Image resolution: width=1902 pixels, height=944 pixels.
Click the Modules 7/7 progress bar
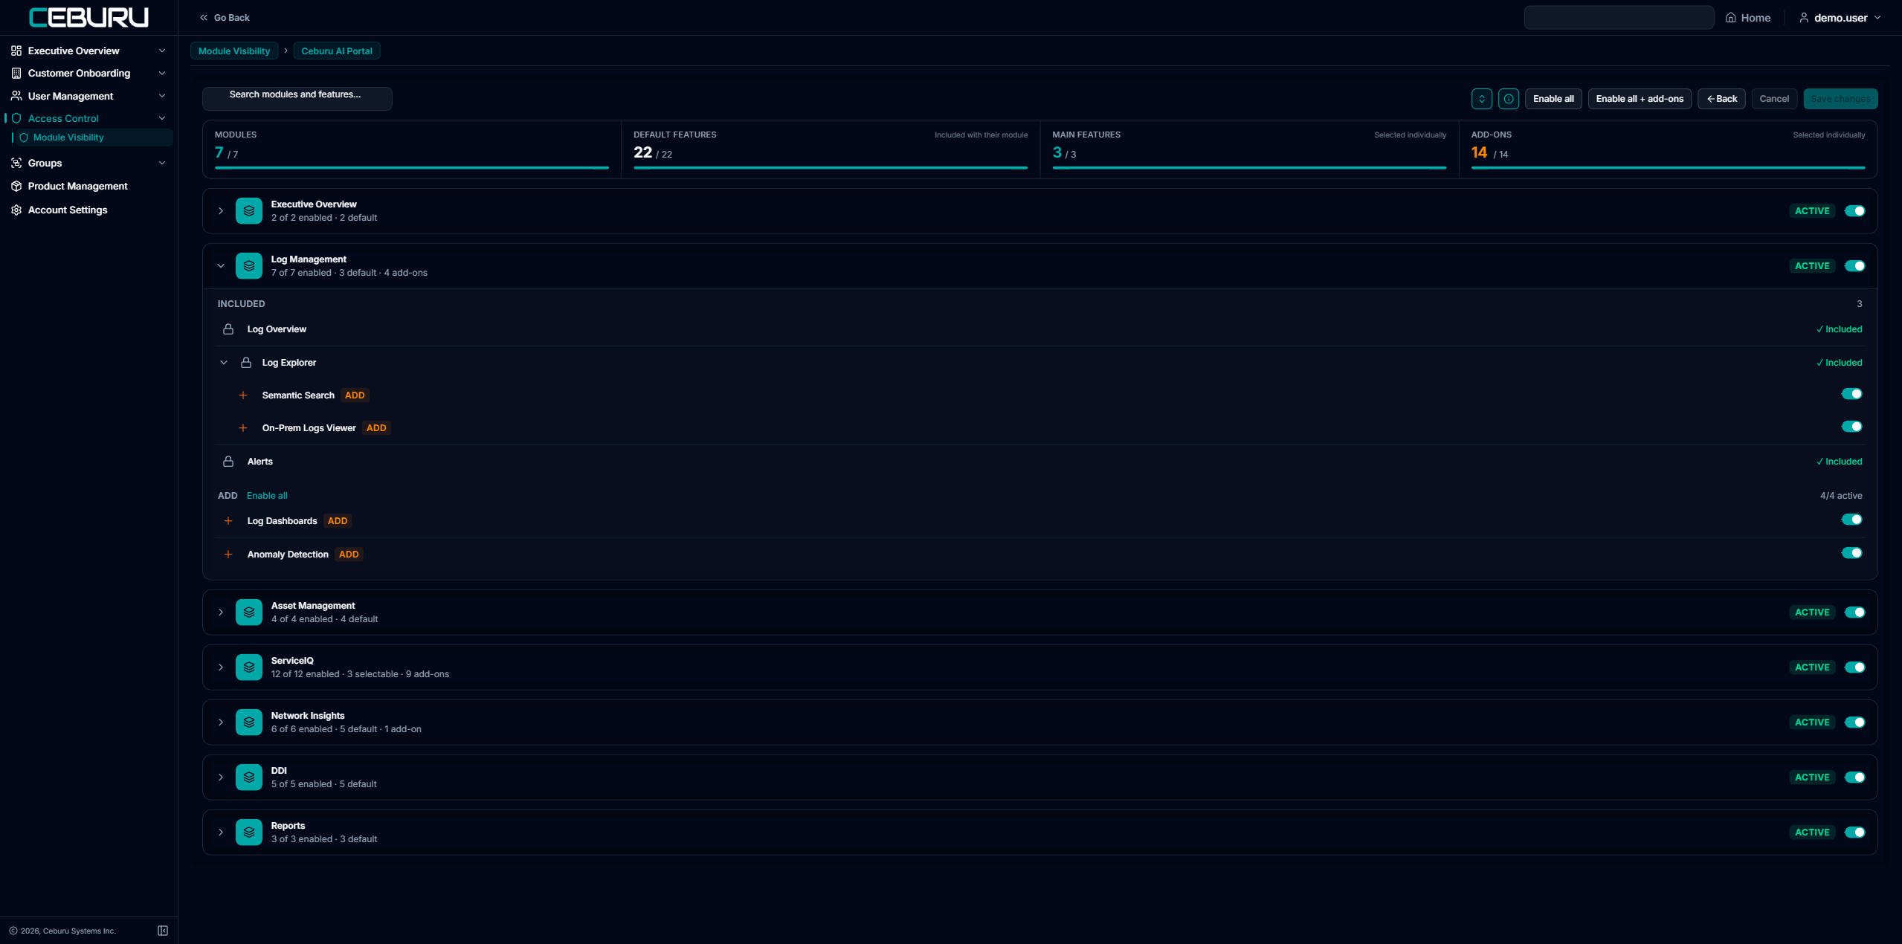pos(412,168)
